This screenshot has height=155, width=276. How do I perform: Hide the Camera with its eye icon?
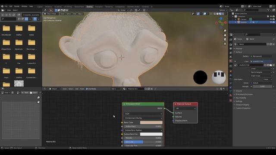tap(271, 19)
